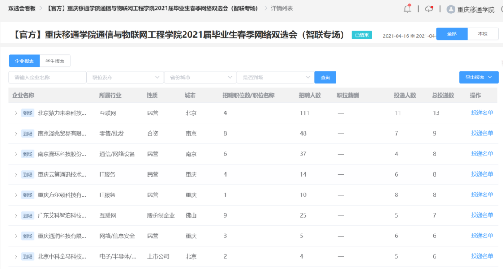Click the user avatar icon
This screenshot has width=503, height=269.
click(x=451, y=9)
